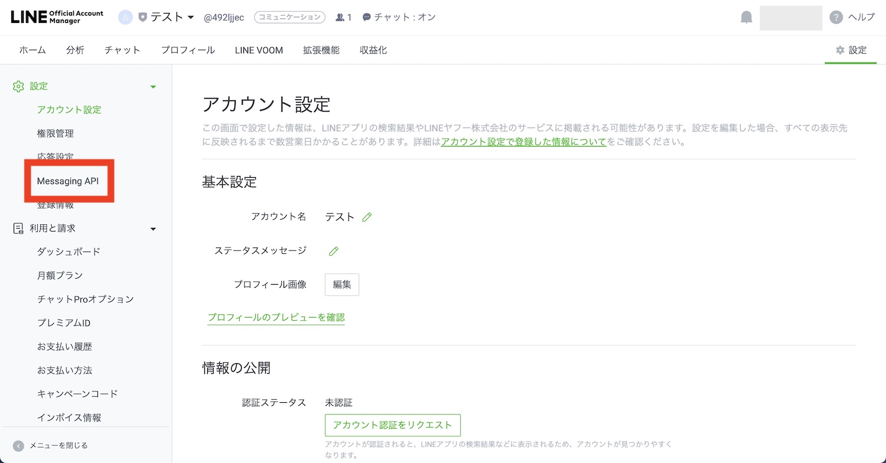886x463 pixels.
Task: Click the 設定 tab at top right
Action: pos(851,50)
